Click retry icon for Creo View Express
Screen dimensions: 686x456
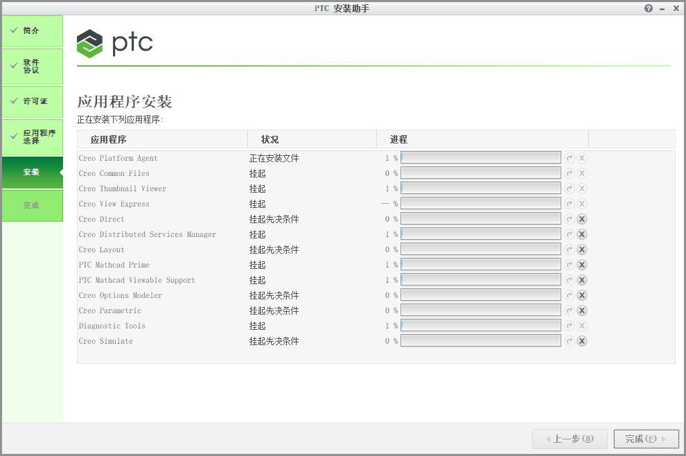coord(569,204)
